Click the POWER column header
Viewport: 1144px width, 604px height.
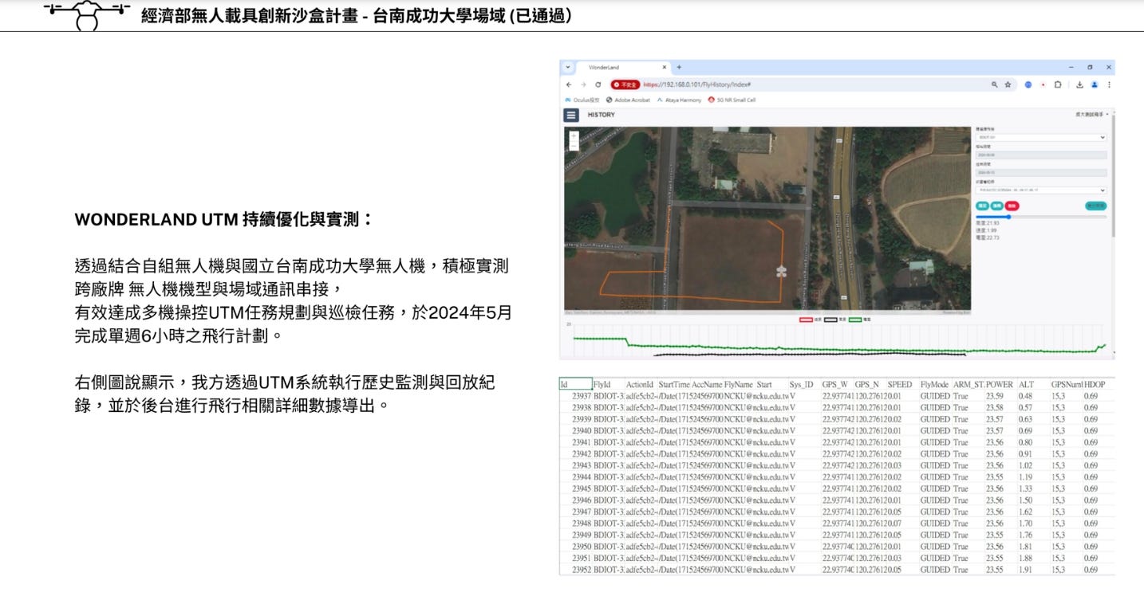(999, 384)
